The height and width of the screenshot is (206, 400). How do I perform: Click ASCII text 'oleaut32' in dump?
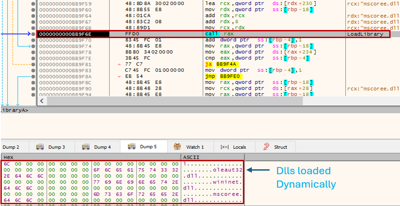pyautogui.click(x=227, y=170)
